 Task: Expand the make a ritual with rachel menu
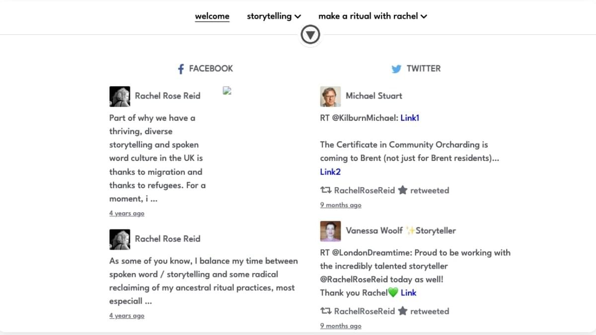372,16
